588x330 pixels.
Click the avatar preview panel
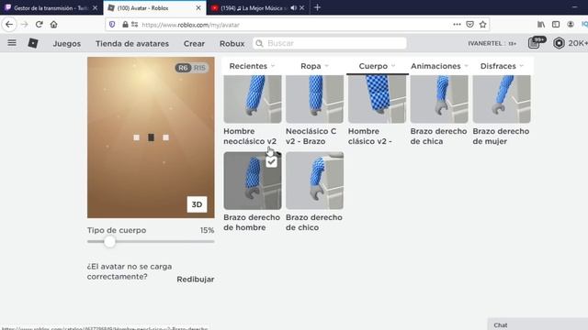point(151,137)
